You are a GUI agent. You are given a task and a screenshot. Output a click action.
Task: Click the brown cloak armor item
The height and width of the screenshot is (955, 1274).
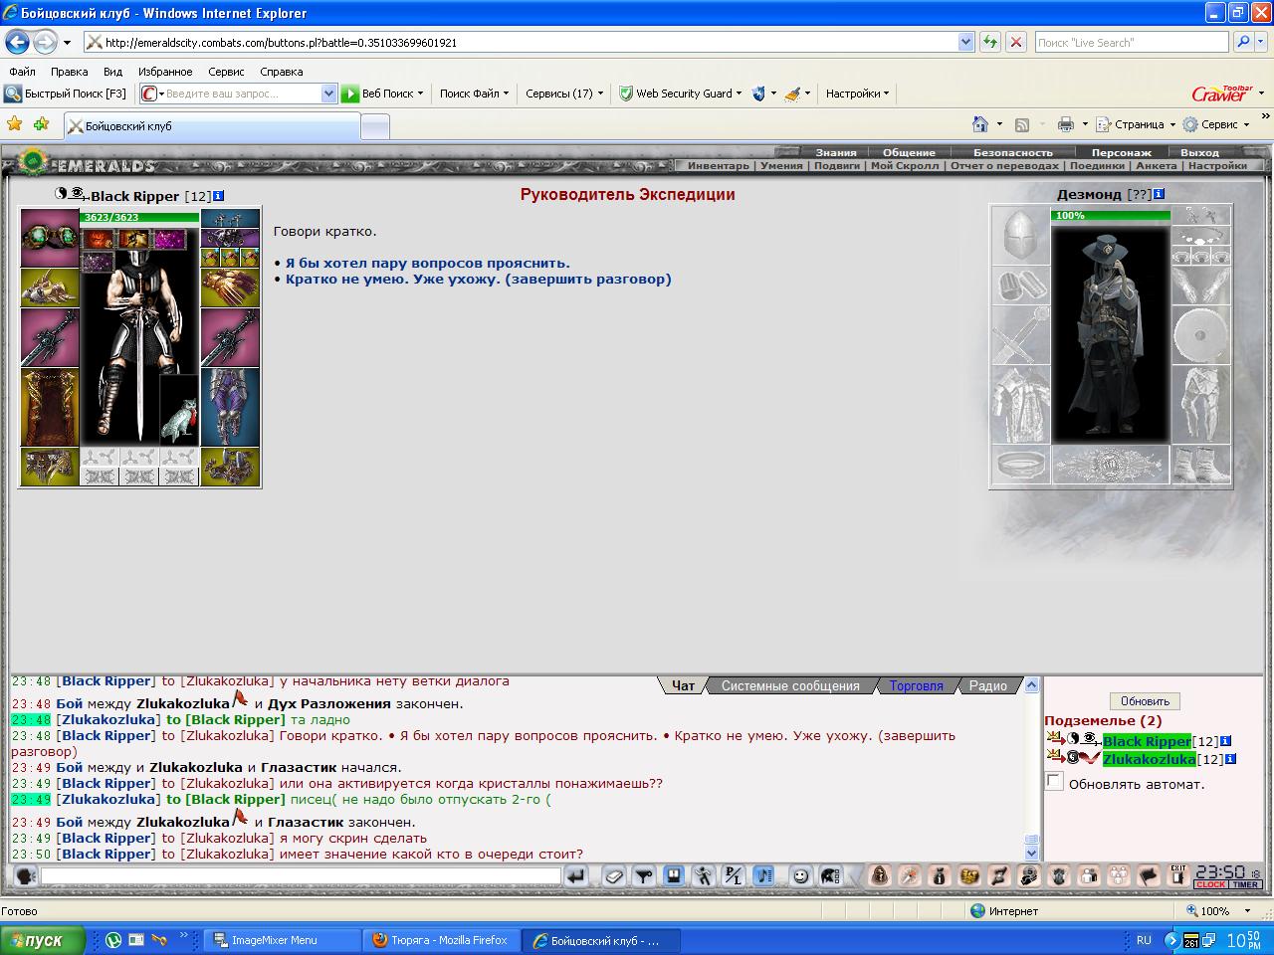(x=50, y=407)
